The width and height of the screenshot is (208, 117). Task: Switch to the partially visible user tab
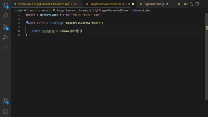point(183,4)
